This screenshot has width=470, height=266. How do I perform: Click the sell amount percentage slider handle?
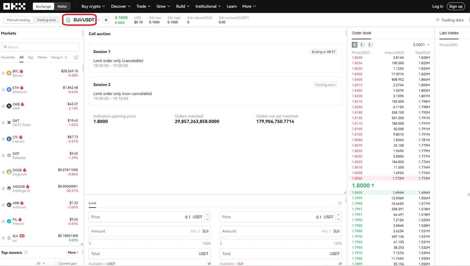click(221, 239)
